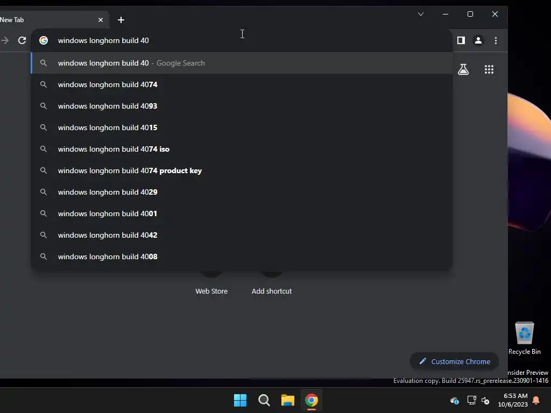
Task: Open the Google apps grid
Action: (x=489, y=69)
